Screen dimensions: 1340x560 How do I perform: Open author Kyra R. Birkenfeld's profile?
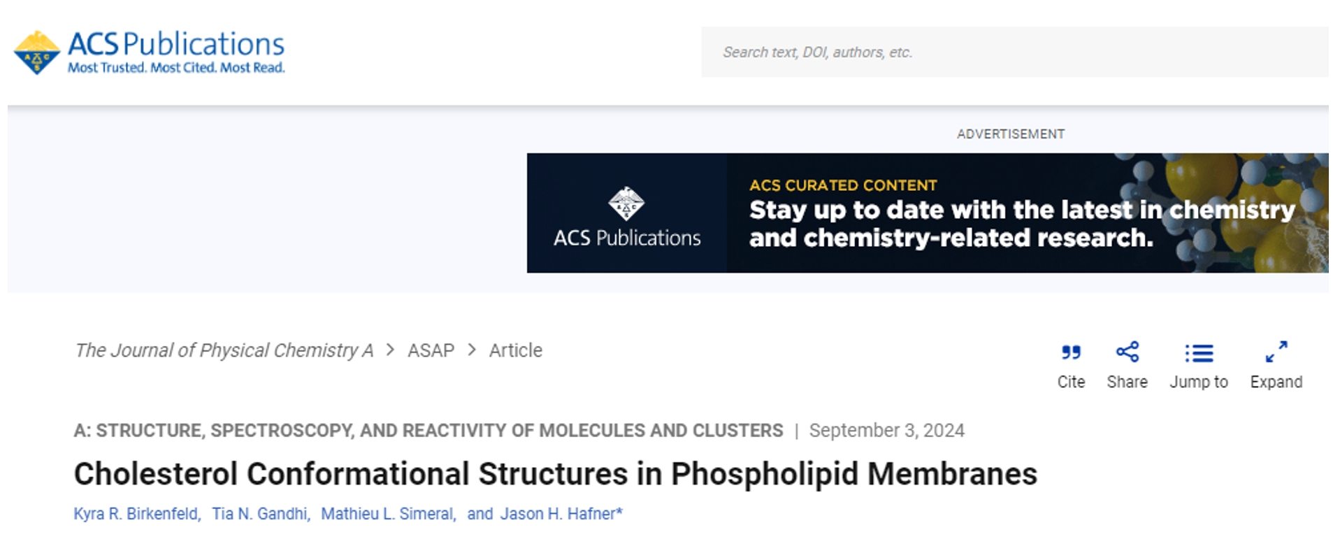point(137,514)
